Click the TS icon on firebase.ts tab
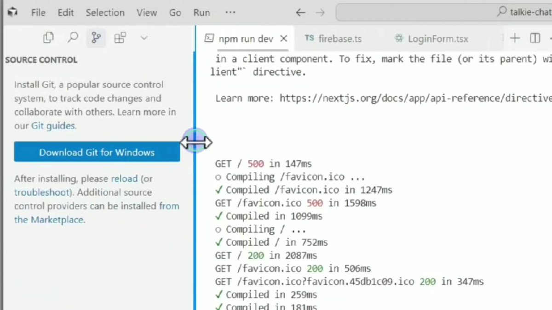The width and height of the screenshot is (552, 310). 310,39
